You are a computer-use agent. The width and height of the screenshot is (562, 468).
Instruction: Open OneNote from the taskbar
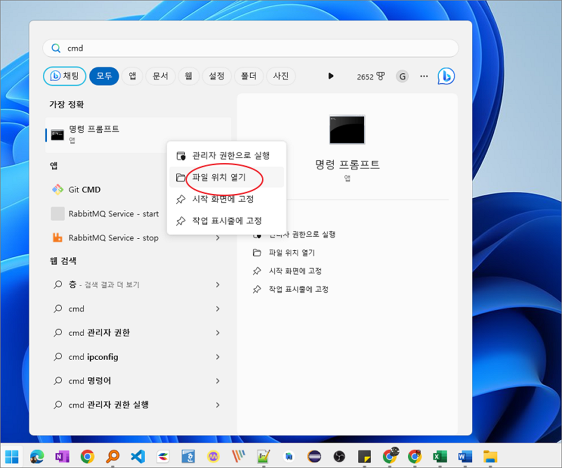62,457
